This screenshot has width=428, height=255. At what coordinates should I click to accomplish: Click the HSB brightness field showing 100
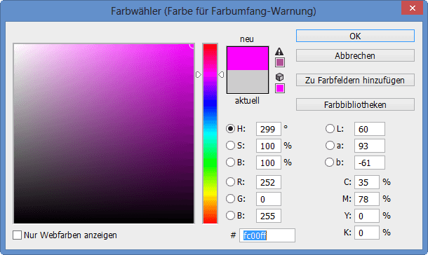(269, 163)
